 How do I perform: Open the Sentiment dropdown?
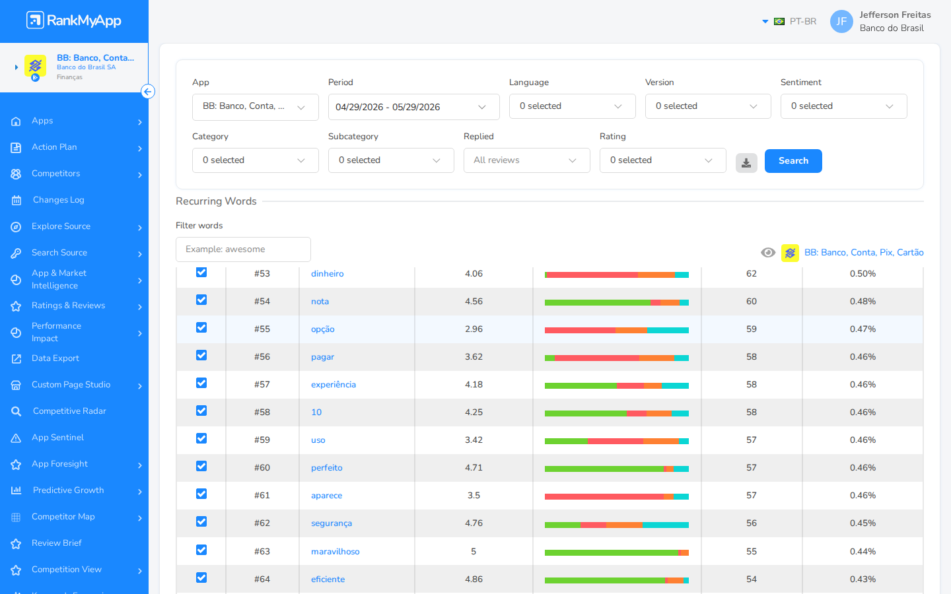click(843, 106)
